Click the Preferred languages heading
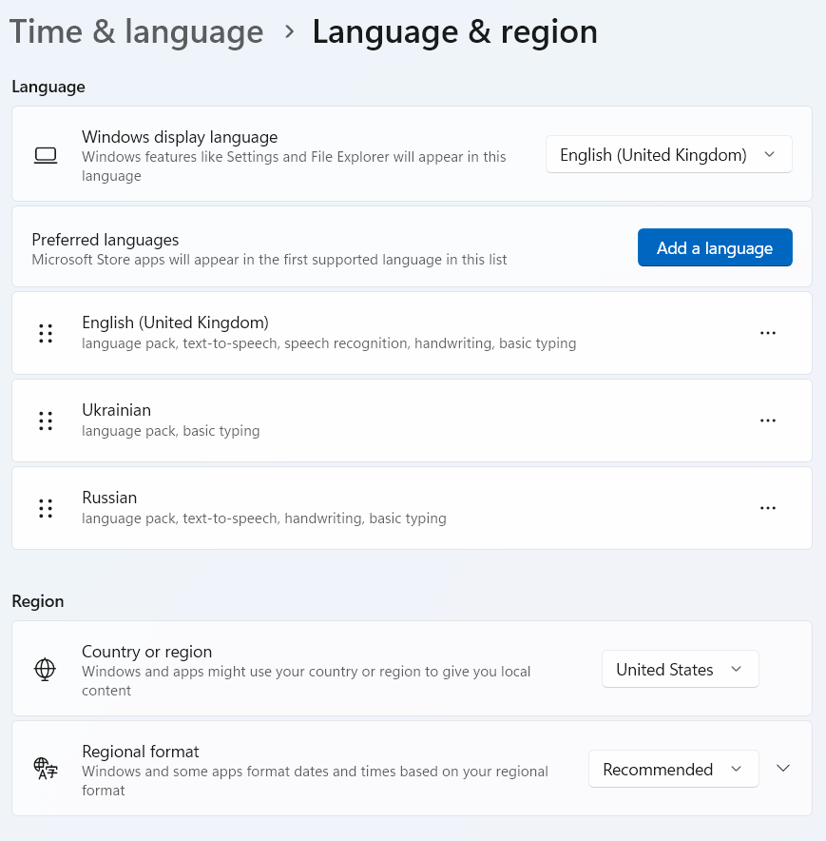This screenshot has width=826, height=841. (106, 240)
